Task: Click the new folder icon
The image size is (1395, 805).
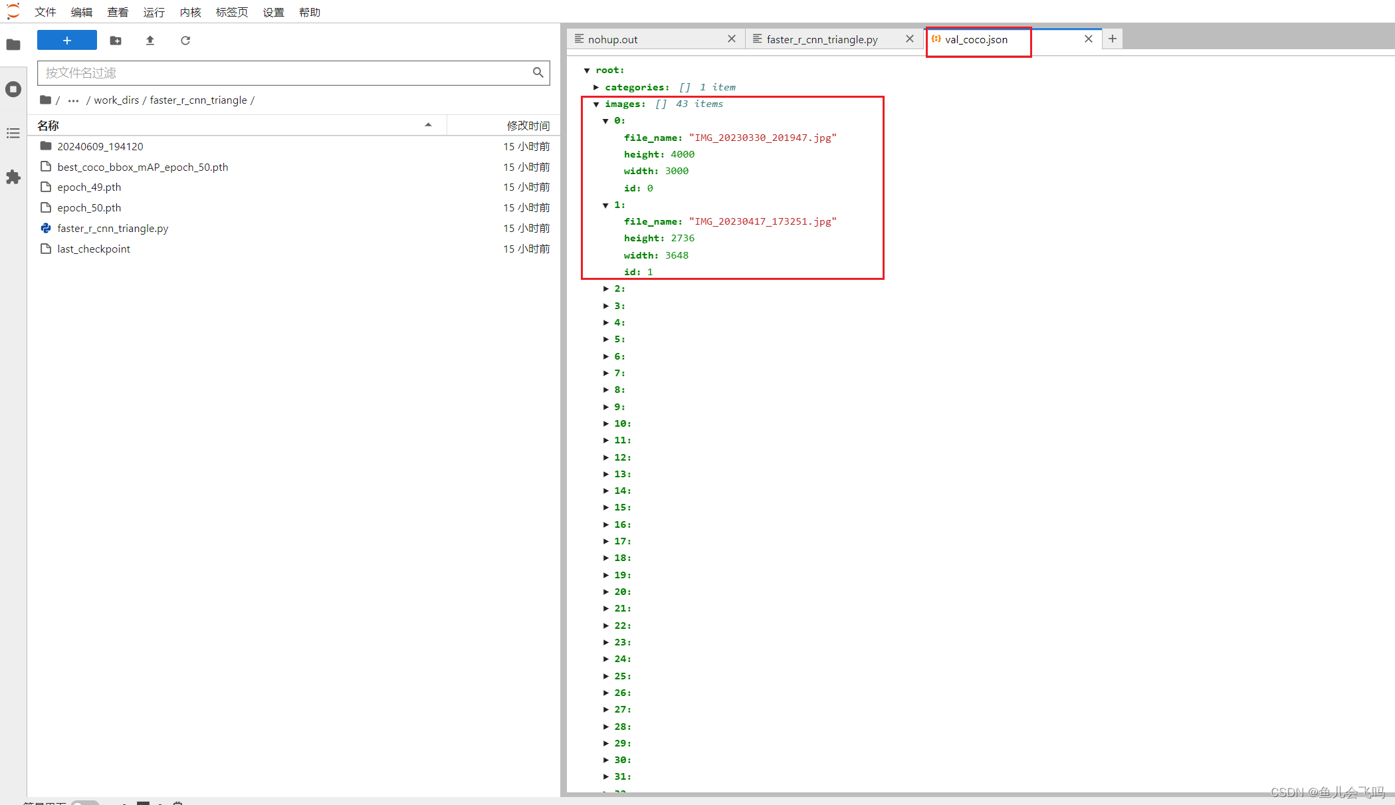Action: pyautogui.click(x=116, y=41)
